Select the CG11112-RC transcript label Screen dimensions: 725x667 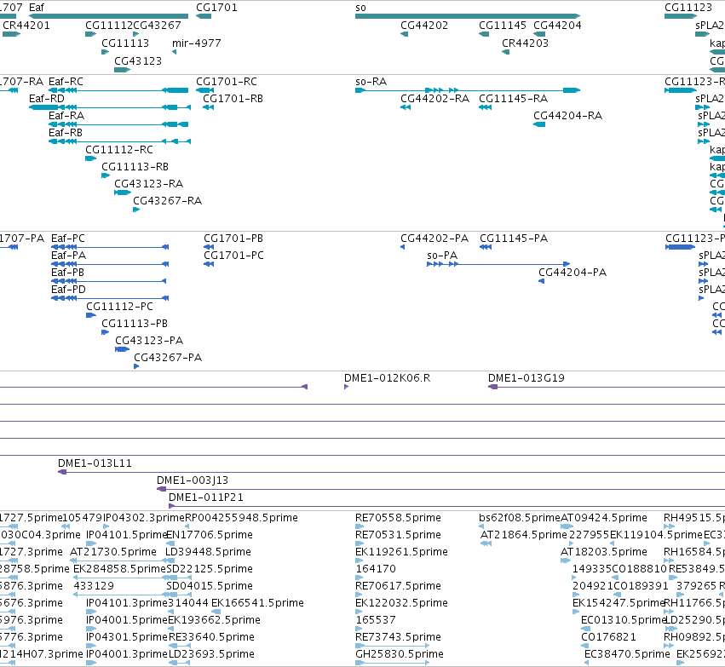(119, 150)
